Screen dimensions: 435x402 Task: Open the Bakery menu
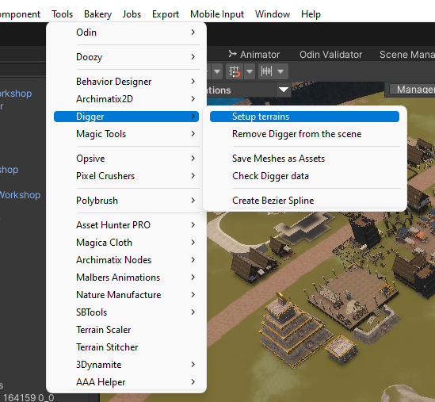click(97, 14)
